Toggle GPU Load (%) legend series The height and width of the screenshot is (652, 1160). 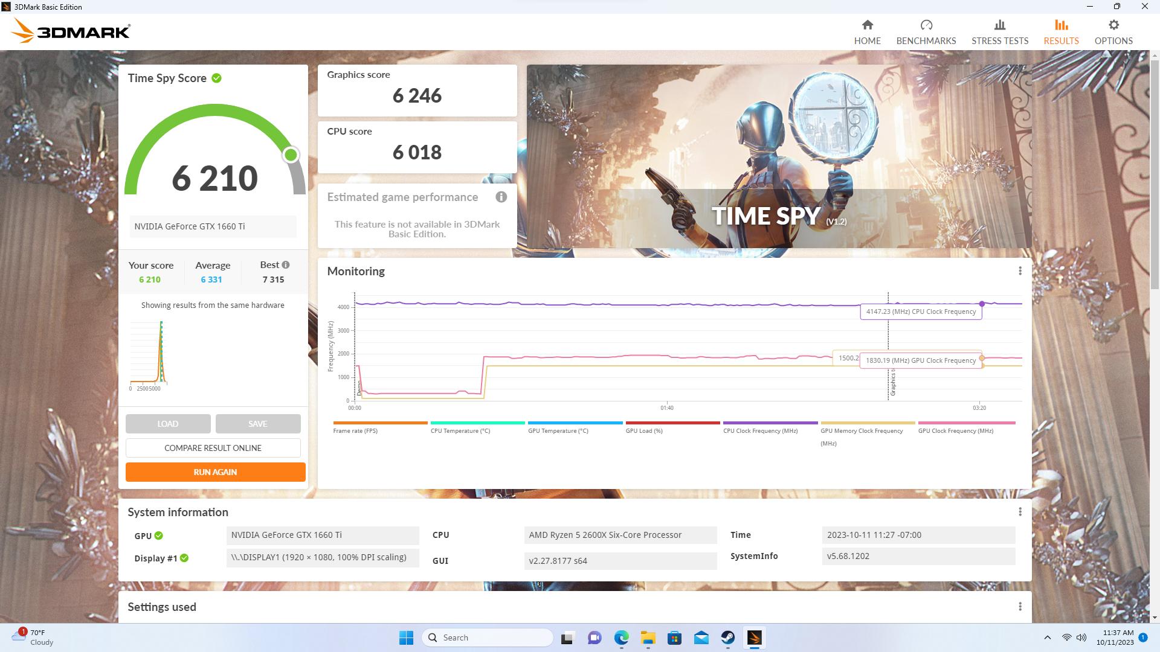pyautogui.click(x=672, y=427)
